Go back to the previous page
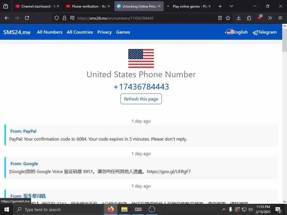The height and width of the screenshot is (215, 287). pos(7,18)
